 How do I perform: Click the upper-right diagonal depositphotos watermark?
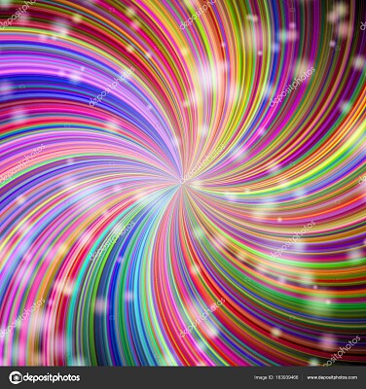pyautogui.click(x=292, y=87)
